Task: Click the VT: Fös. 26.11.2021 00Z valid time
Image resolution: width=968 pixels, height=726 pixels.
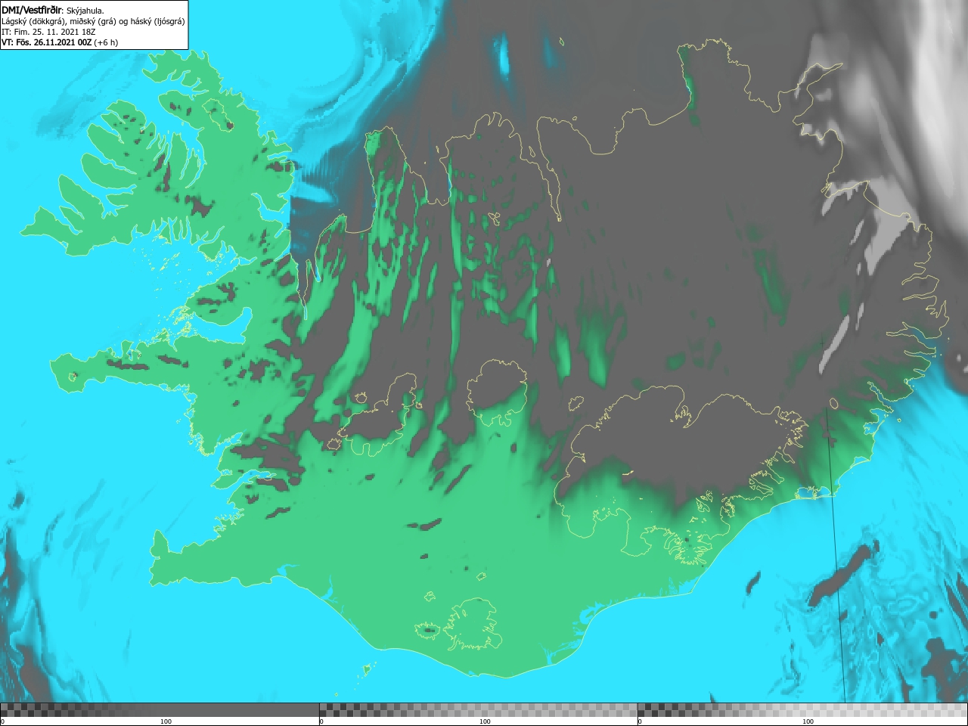Action: (x=47, y=42)
